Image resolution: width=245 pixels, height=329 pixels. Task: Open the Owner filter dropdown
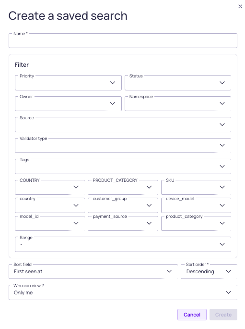coord(68,103)
